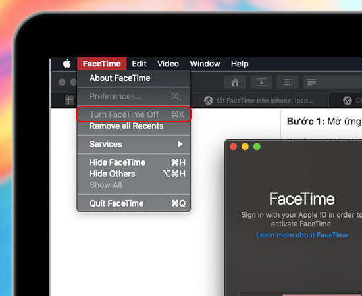Viewport: 362px width, 296px height.
Task: Click Learn more about FaceTime link
Action: [x=301, y=235]
